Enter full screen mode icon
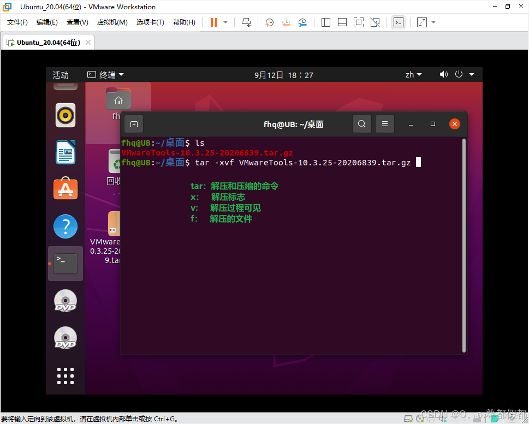This screenshot has width=529, height=424. (358, 22)
